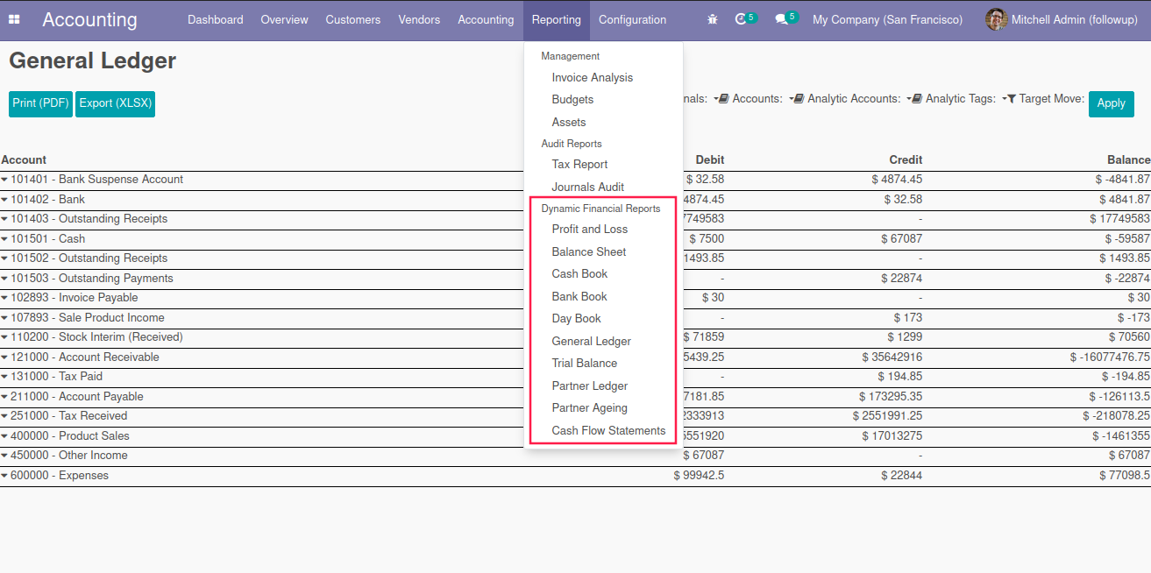Image resolution: width=1151 pixels, height=573 pixels.
Task: Open Invoice Analysis under Management
Action: 592,77
